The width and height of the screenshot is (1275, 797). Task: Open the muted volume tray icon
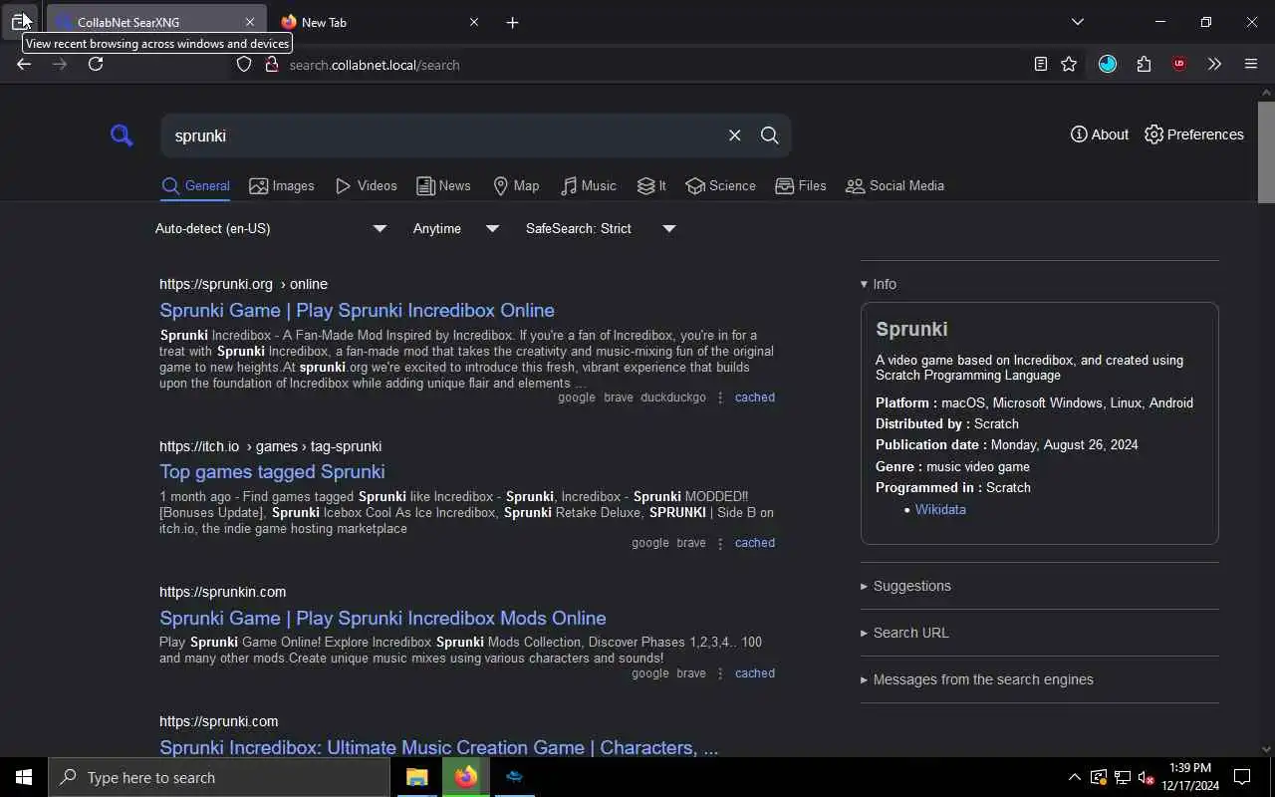tap(1147, 777)
